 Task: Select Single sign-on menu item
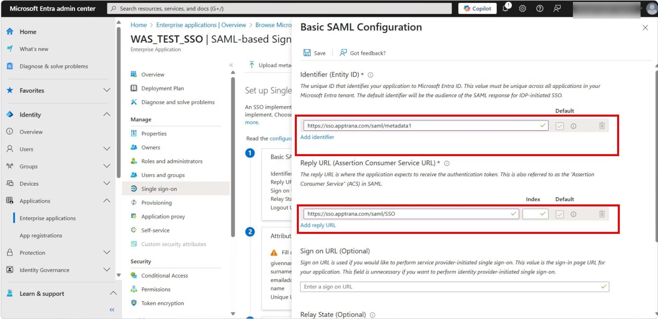[176, 189]
